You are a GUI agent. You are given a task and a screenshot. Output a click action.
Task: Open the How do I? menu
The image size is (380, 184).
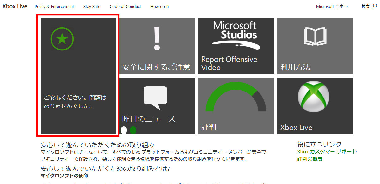pyautogui.click(x=160, y=6)
